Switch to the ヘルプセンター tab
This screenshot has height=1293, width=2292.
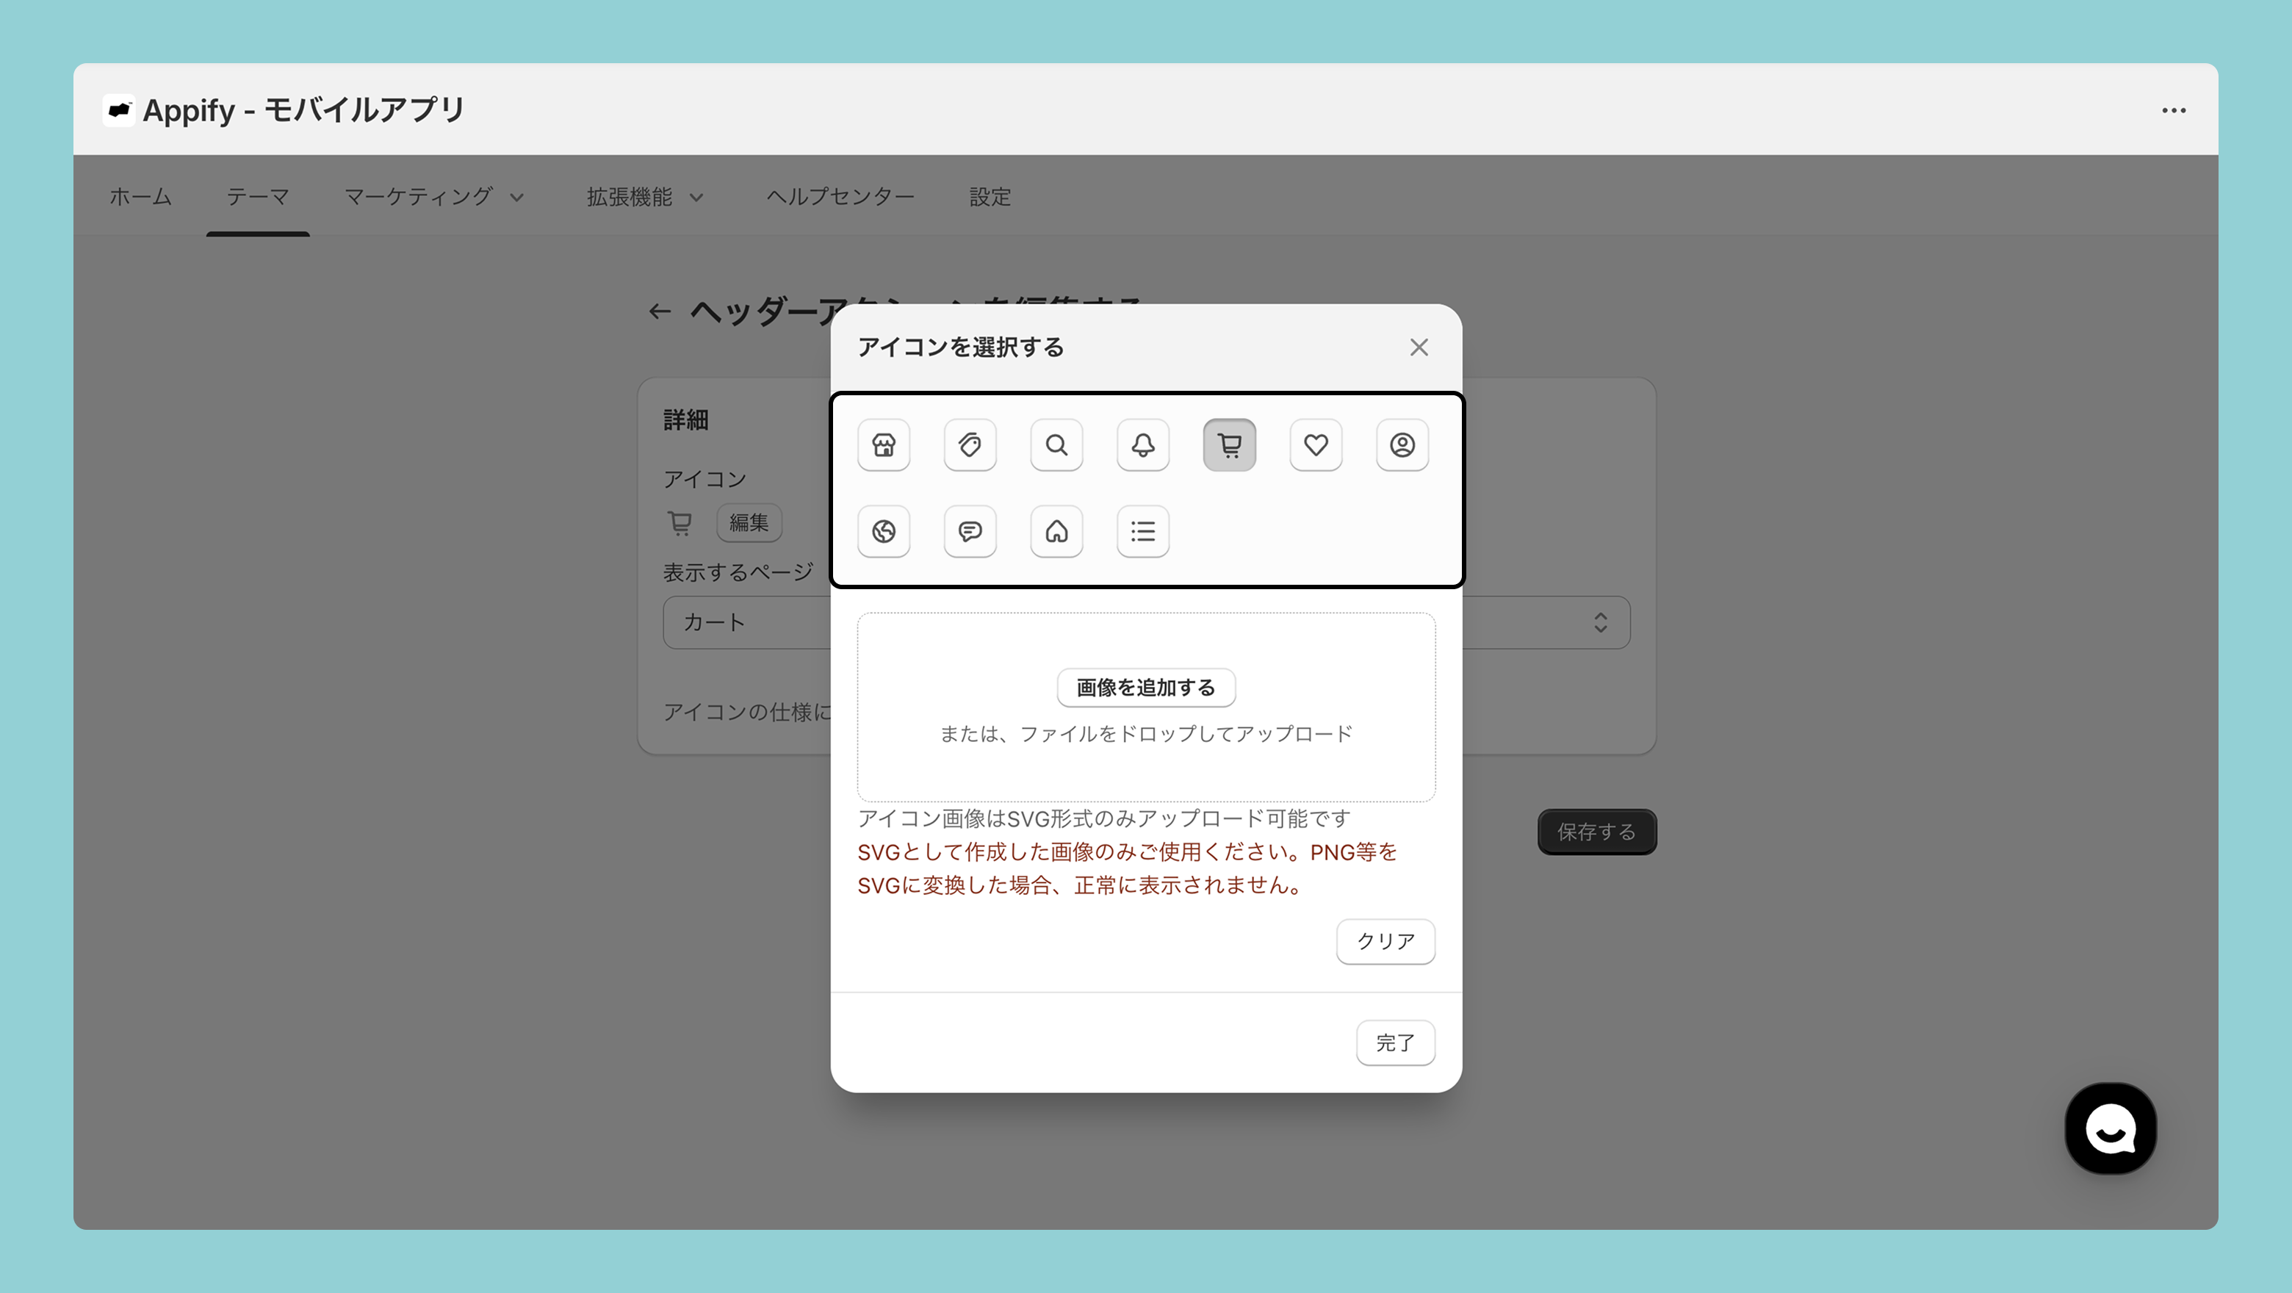click(x=840, y=197)
